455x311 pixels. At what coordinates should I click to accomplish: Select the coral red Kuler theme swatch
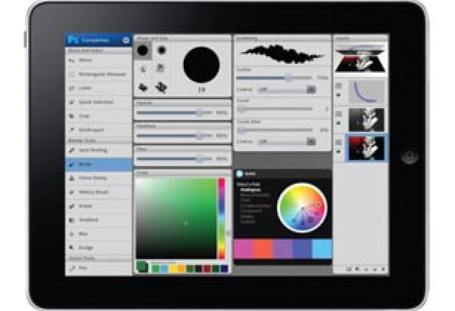point(263,249)
